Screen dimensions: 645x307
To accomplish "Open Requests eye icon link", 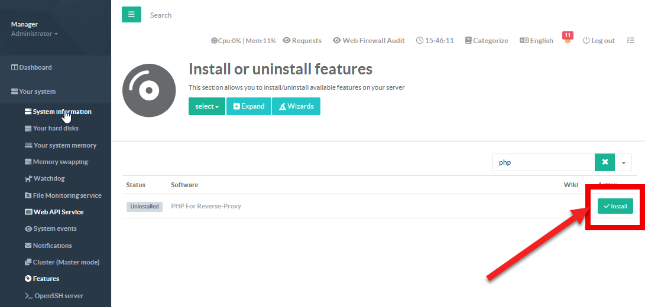I will click(x=302, y=41).
